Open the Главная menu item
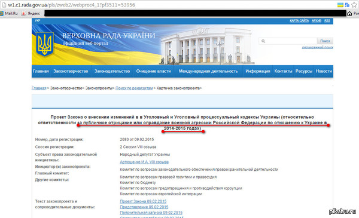The width and height of the screenshot is (359, 218). (x=41, y=71)
